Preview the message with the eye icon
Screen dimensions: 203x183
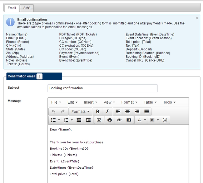[119, 120]
